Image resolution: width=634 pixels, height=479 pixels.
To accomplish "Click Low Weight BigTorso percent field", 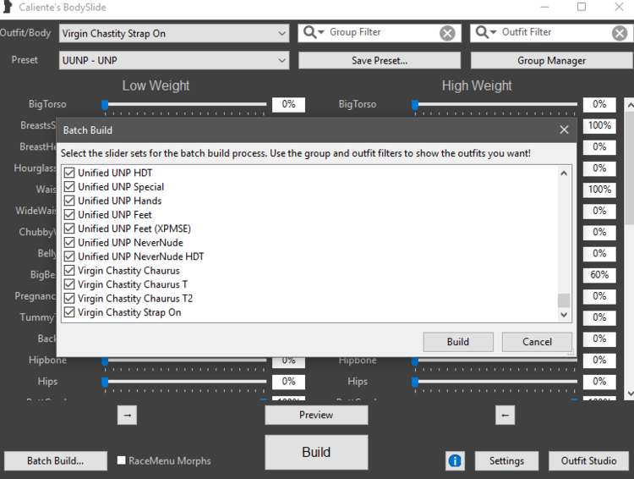I will (289, 104).
